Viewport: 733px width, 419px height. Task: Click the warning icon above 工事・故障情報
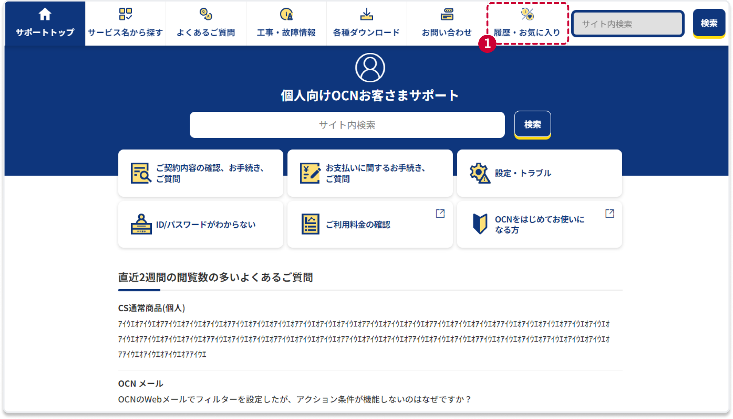pyautogui.click(x=286, y=14)
